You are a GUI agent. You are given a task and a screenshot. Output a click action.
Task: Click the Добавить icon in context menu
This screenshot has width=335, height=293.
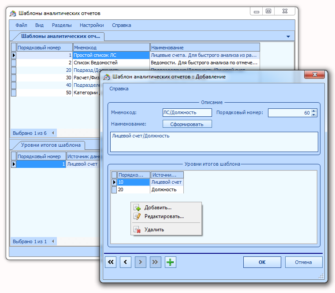tap(137, 208)
